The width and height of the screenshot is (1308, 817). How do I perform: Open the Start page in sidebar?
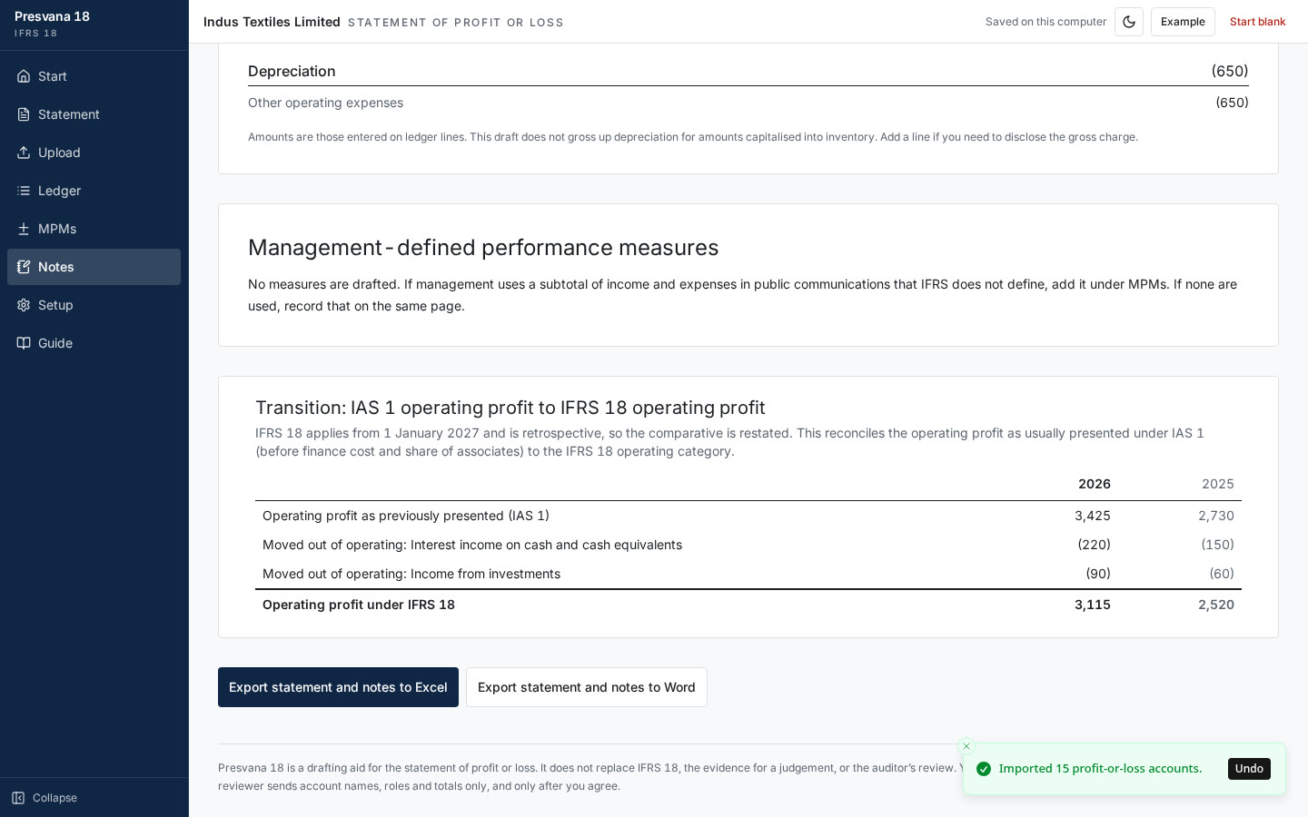pyautogui.click(x=94, y=76)
